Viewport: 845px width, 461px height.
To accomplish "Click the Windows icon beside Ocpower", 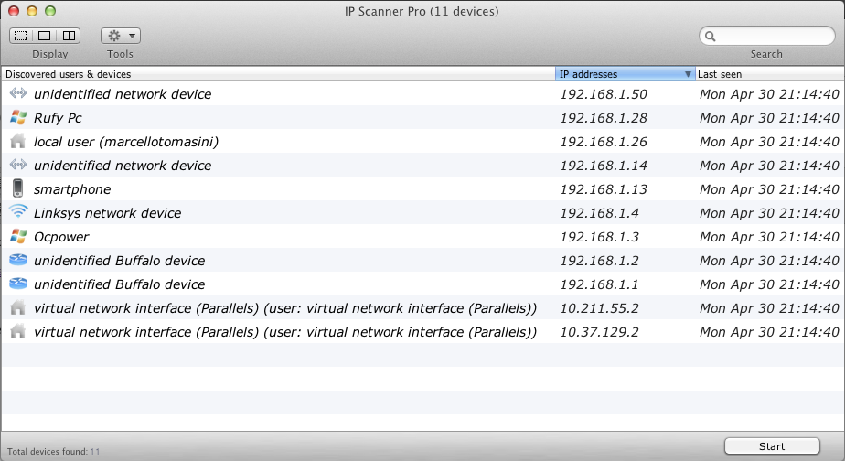I will point(17,237).
